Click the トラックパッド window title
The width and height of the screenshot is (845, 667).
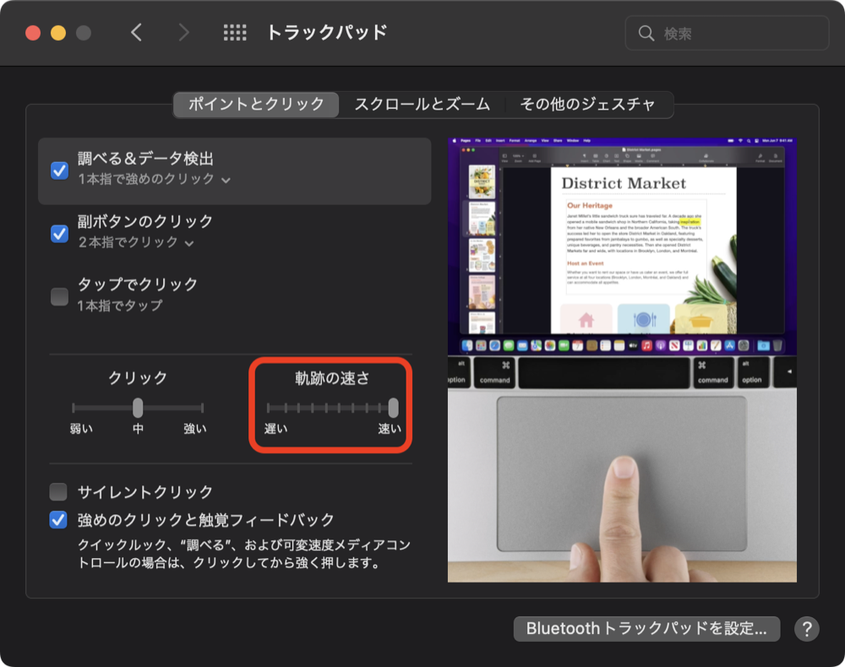(326, 32)
